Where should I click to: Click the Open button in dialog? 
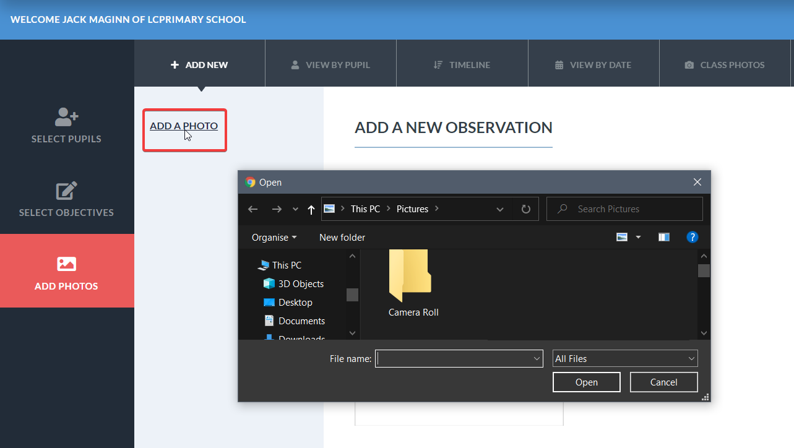pos(587,382)
